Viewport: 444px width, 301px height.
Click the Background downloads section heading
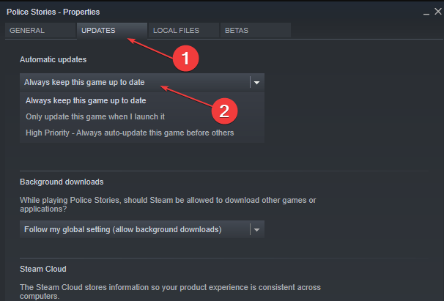[x=62, y=182]
